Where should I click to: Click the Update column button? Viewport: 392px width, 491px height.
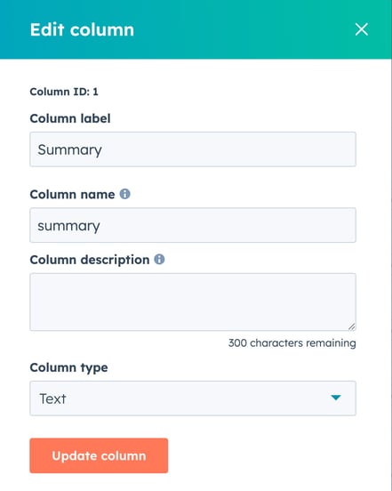[99, 455]
